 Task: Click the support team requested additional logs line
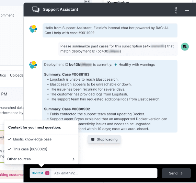click(x=105, y=99)
